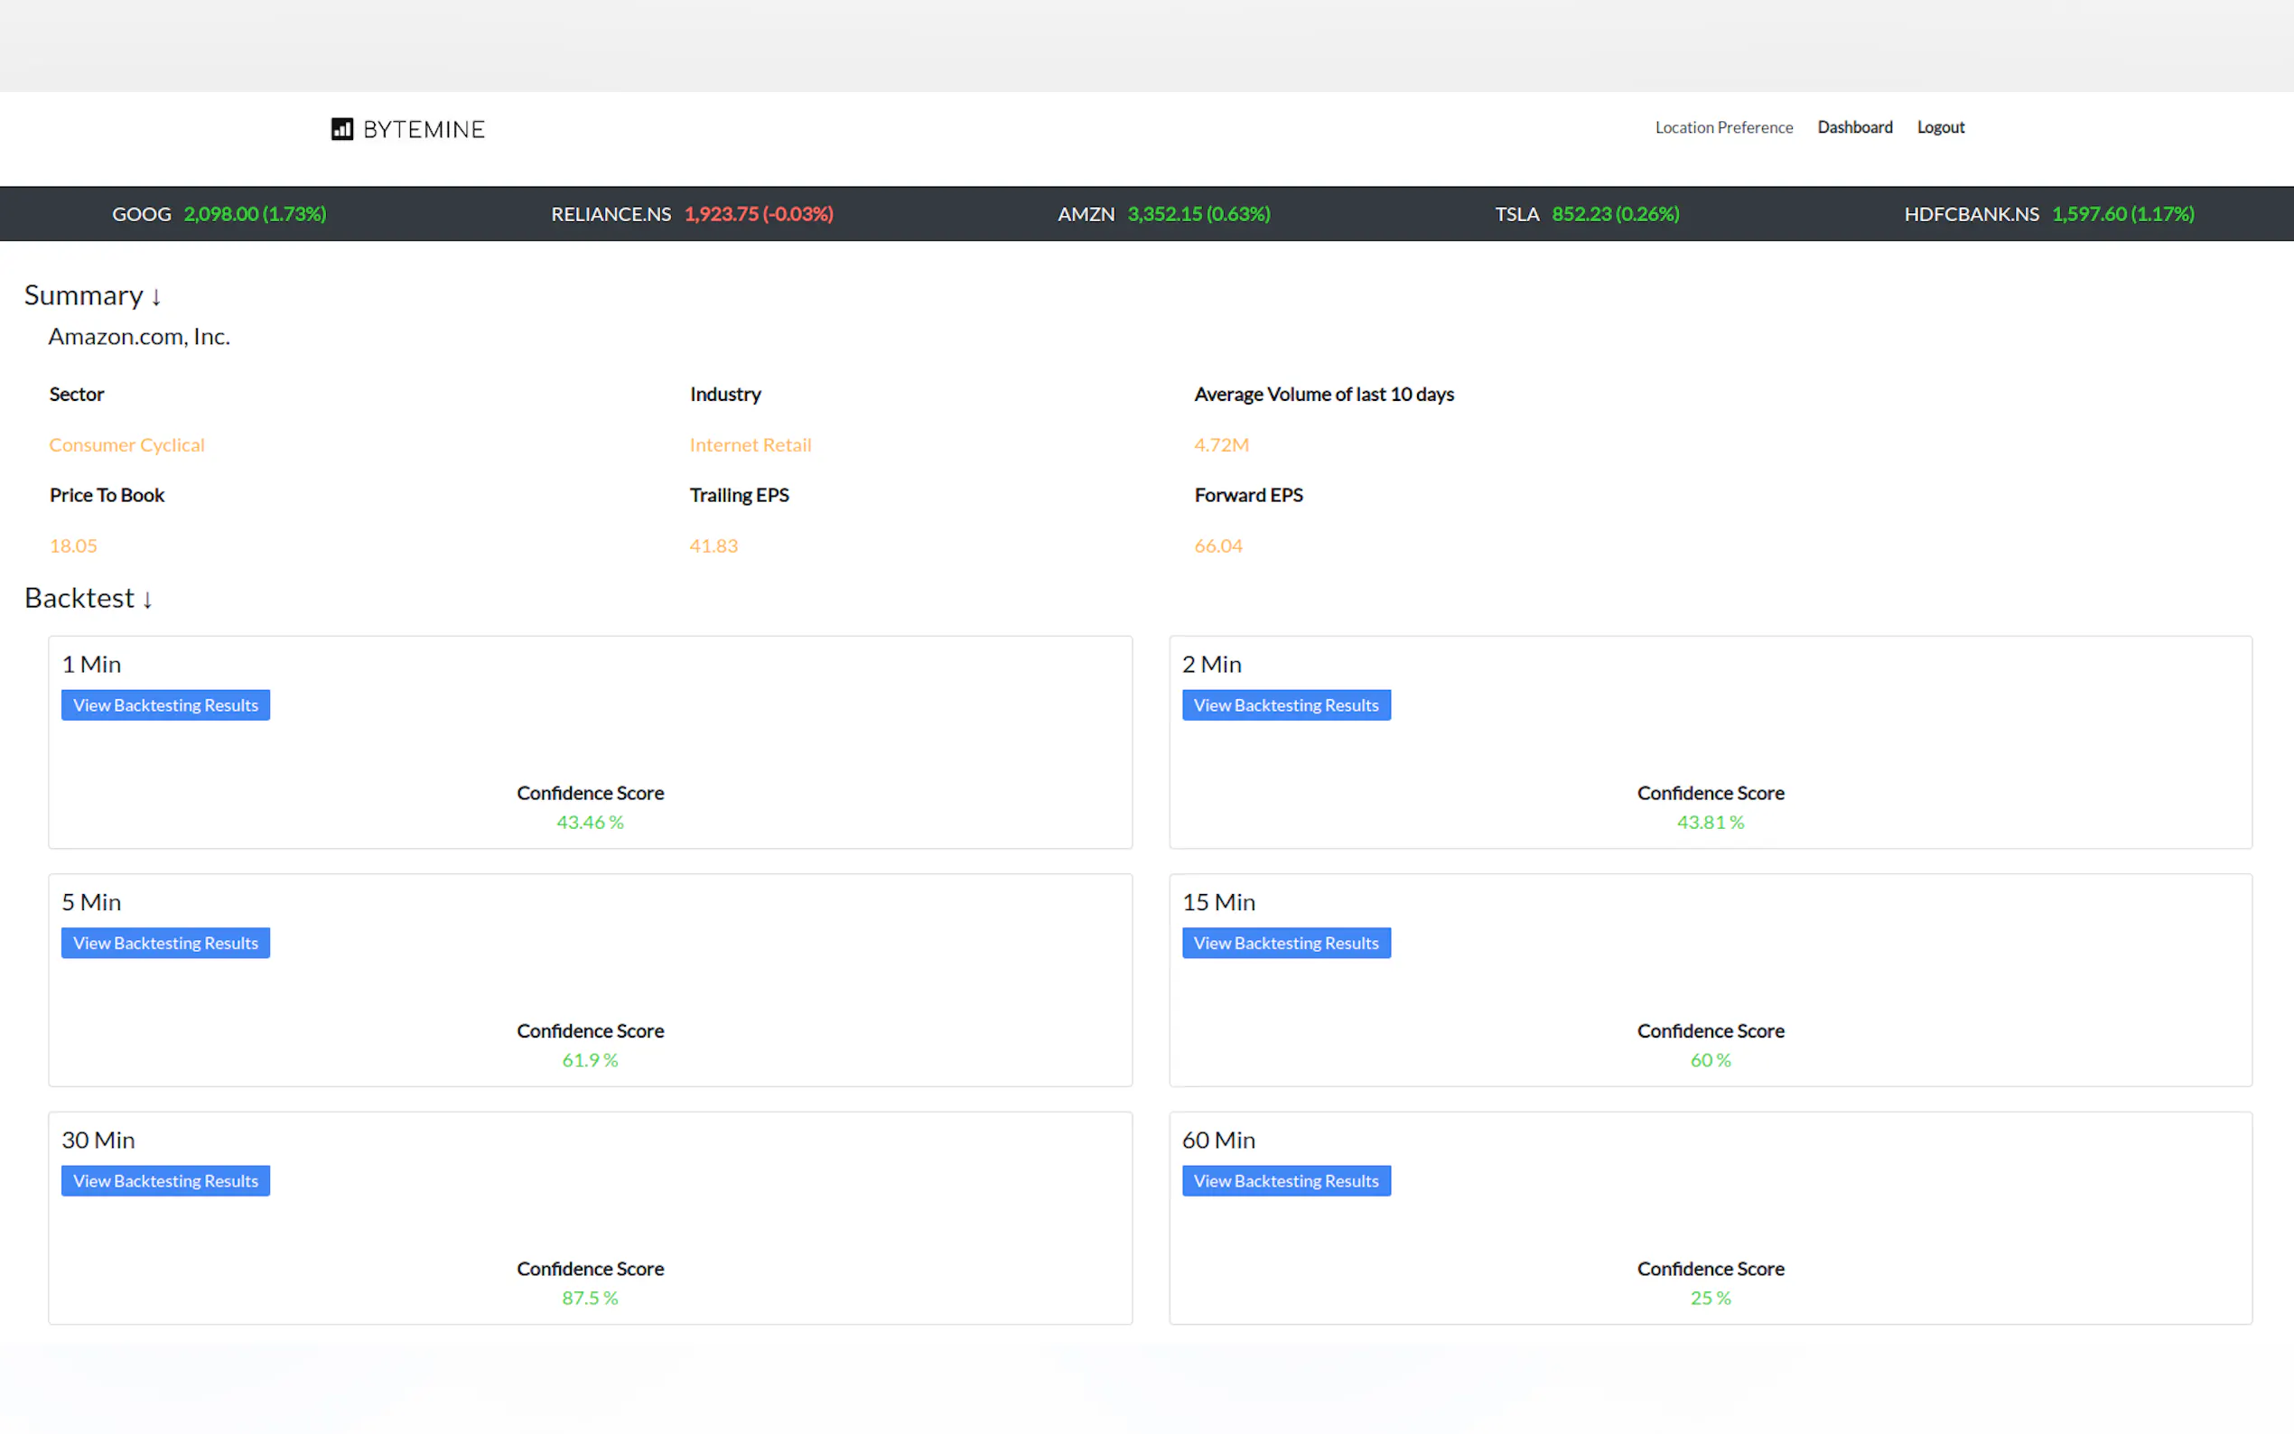Collapse the Summary section arrow
The width and height of the screenshot is (2294, 1434).
156,297
